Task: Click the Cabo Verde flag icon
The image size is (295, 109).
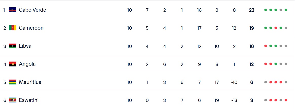Action: pyautogui.click(x=13, y=10)
